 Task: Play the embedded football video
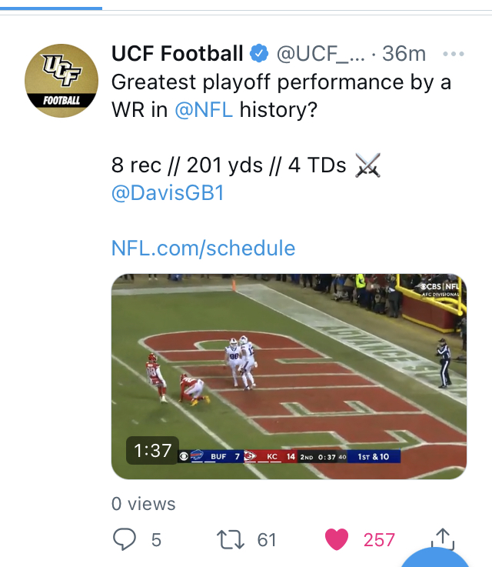[289, 376]
